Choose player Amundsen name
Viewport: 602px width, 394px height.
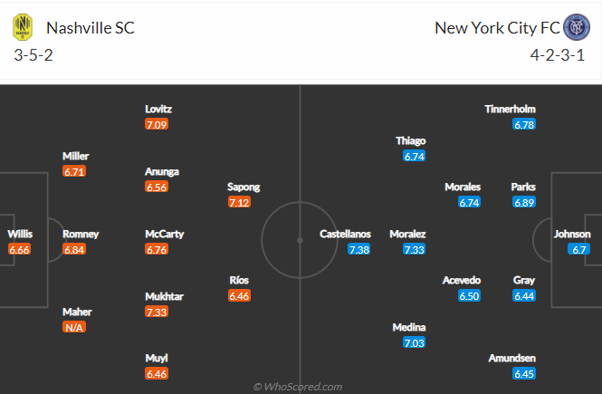(x=511, y=359)
